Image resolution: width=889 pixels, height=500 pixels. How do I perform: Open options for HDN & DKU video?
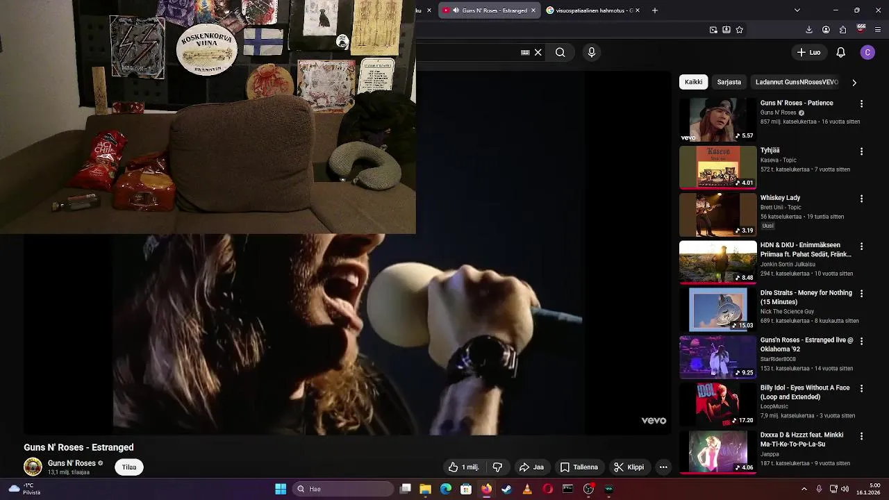coord(861,246)
